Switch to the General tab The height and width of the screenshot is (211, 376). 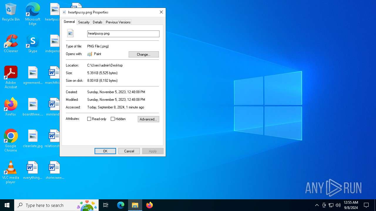pos(69,22)
